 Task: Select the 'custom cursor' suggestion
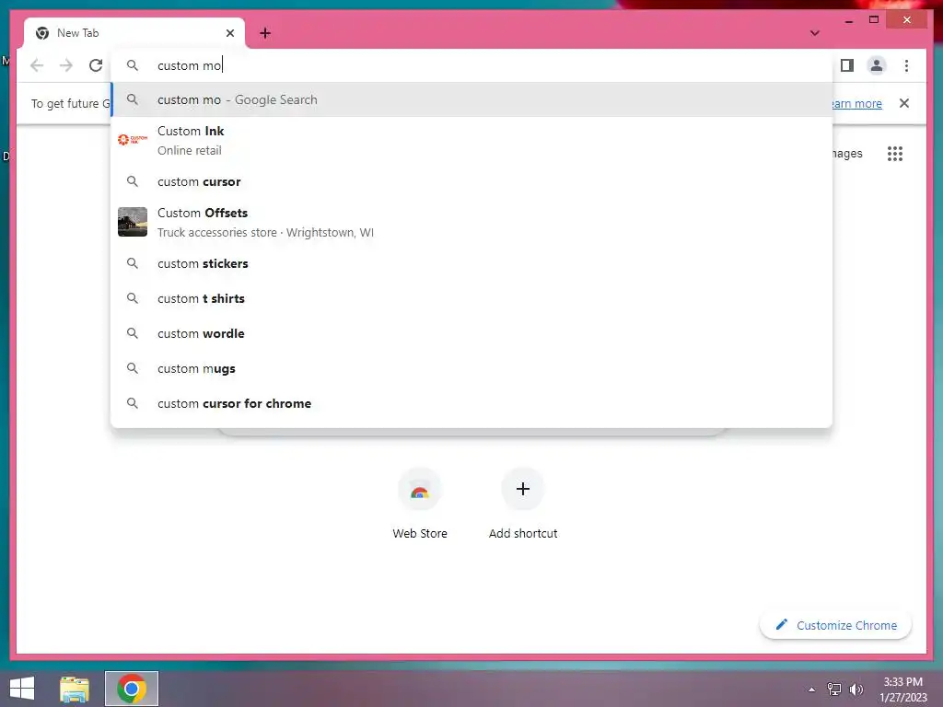click(x=471, y=181)
